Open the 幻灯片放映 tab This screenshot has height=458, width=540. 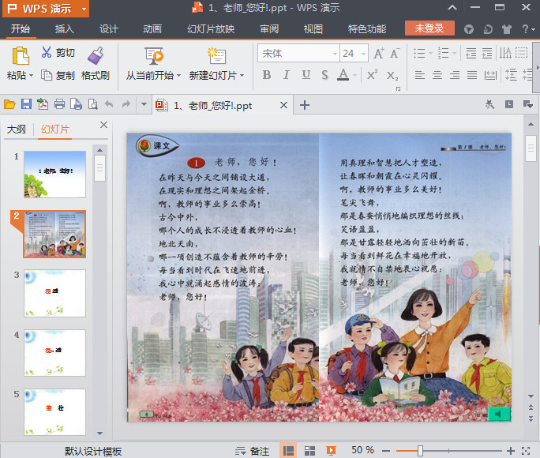pos(211,29)
